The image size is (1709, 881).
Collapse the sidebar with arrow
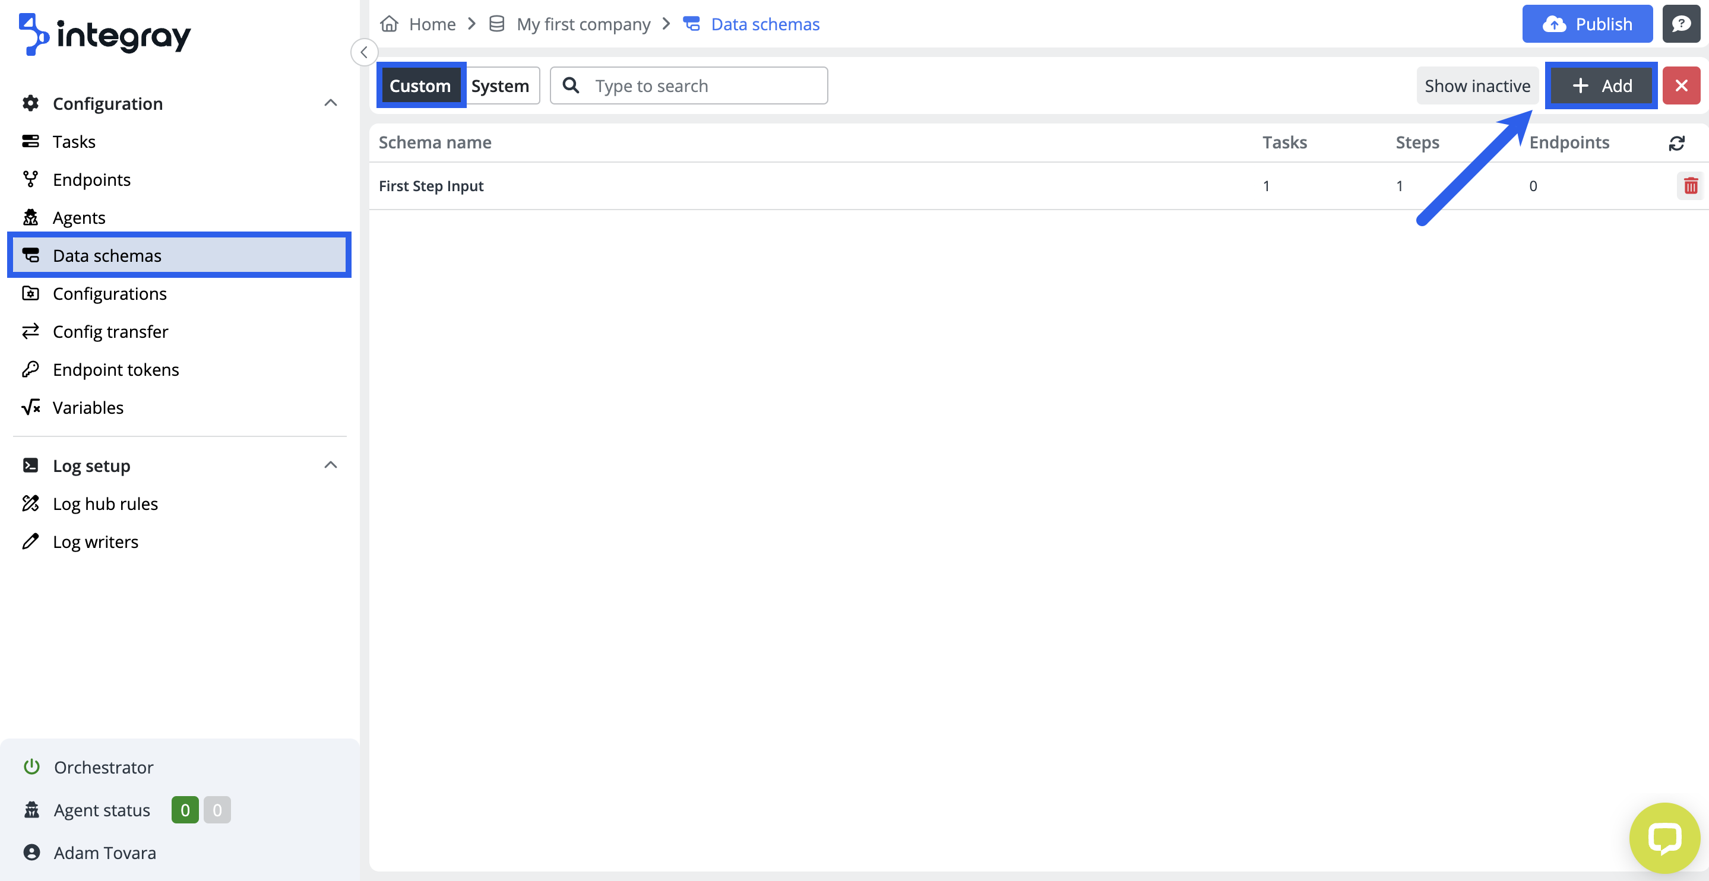tap(363, 52)
